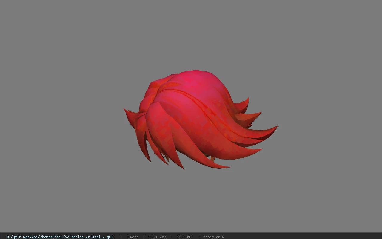This screenshot has width=382, height=239.
Task: Click the '2330 tri' triangle count
Action: click(184, 237)
